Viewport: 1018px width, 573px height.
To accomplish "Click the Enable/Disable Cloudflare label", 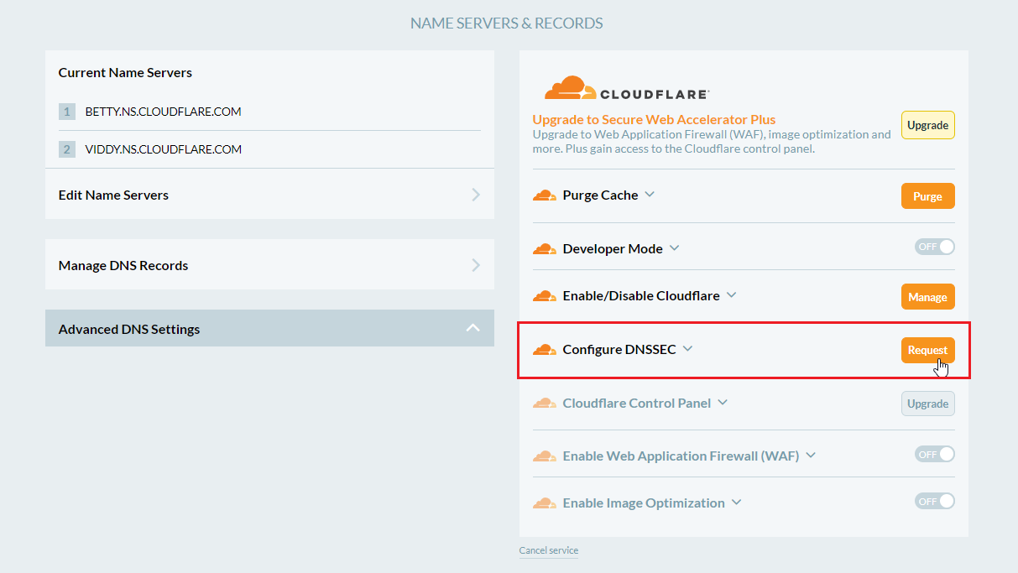I will pyautogui.click(x=641, y=296).
